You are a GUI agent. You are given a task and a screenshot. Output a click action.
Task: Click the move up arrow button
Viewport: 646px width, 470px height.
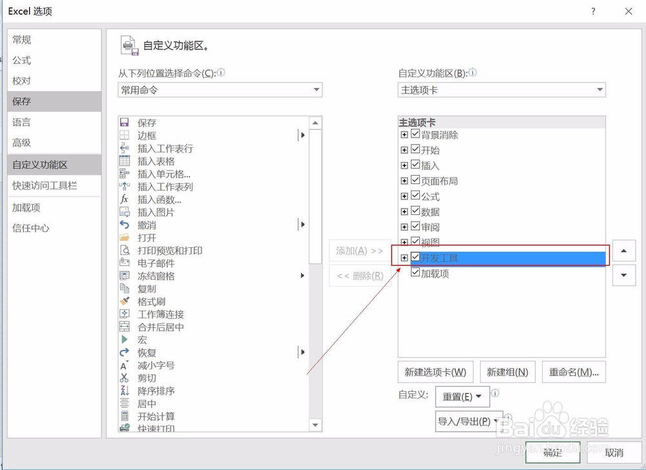click(624, 250)
